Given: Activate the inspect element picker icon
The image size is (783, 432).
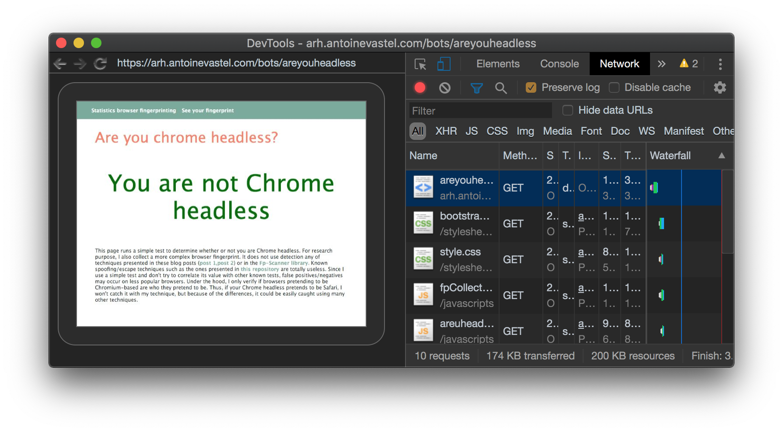Looking at the screenshot, I should 420,64.
